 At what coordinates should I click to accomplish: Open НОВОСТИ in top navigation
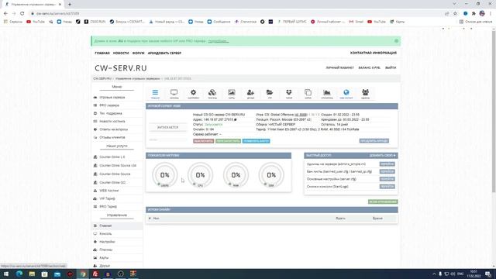(x=121, y=53)
